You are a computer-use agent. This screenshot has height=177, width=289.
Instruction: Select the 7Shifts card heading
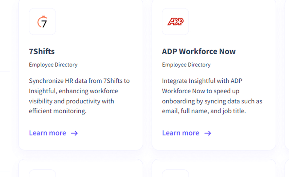tap(42, 52)
